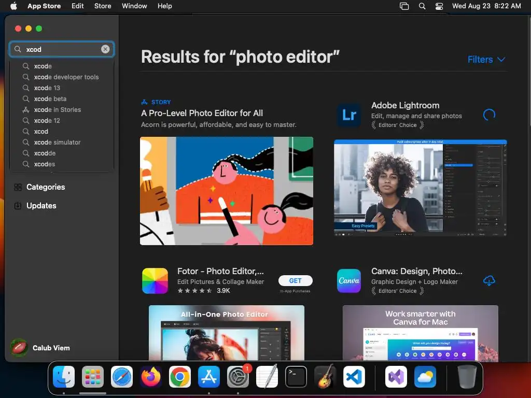Open the Apple menu
The image size is (531, 398).
13,6
